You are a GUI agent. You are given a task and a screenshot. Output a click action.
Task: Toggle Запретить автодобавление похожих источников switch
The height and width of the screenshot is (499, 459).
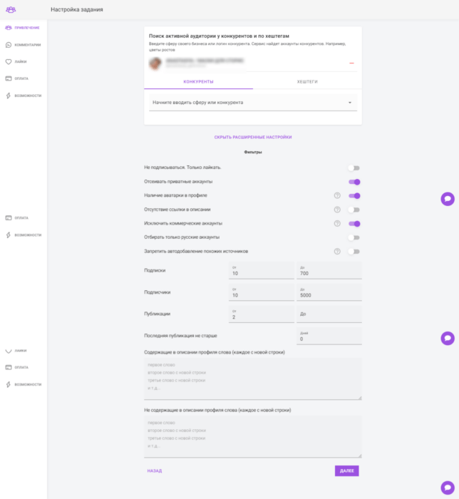(x=354, y=252)
